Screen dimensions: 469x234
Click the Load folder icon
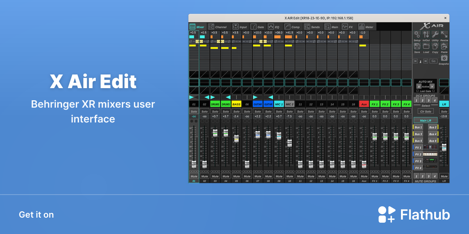tap(426, 46)
